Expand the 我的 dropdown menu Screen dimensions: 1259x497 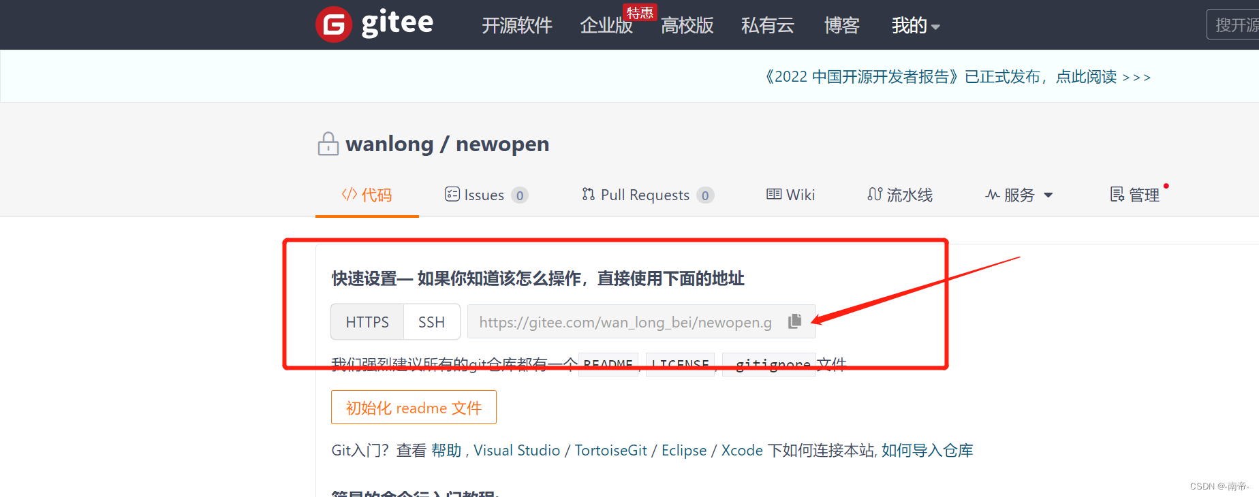[x=916, y=26]
